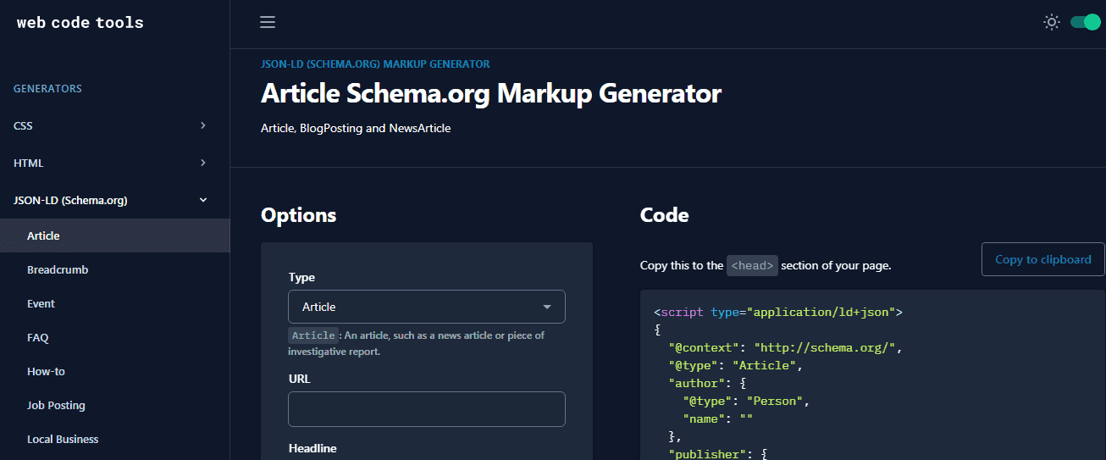Expand the CSS generators section
Viewport: 1106px width, 460px height.
(x=114, y=125)
